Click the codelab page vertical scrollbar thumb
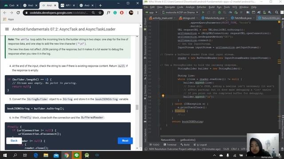The height and width of the screenshot is (159, 284). pyautogui.click(x=137, y=107)
